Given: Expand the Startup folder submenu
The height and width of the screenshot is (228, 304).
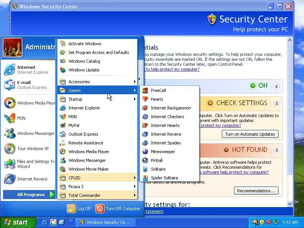Looking at the screenshot, I should pyautogui.click(x=97, y=99).
